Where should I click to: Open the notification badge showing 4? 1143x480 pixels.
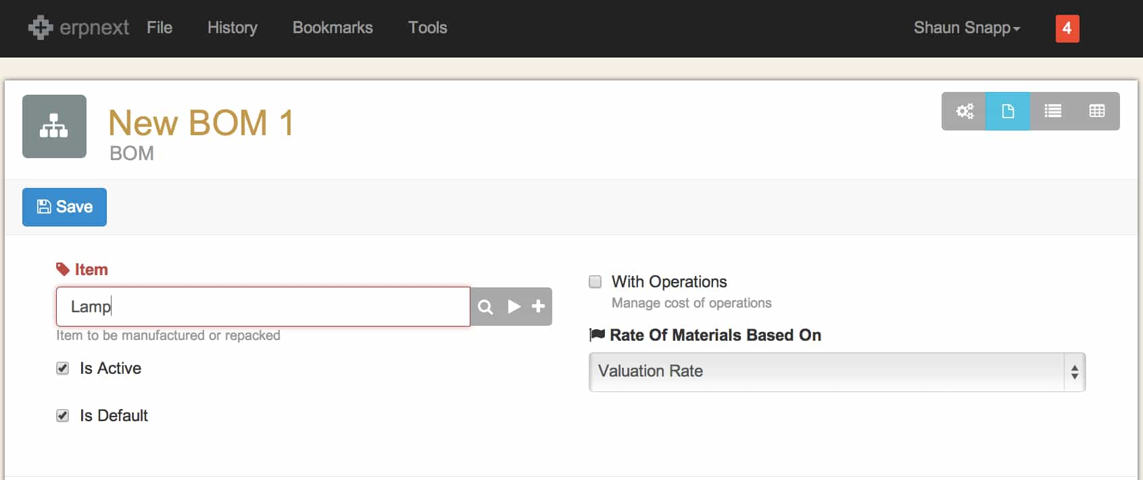tap(1067, 28)
